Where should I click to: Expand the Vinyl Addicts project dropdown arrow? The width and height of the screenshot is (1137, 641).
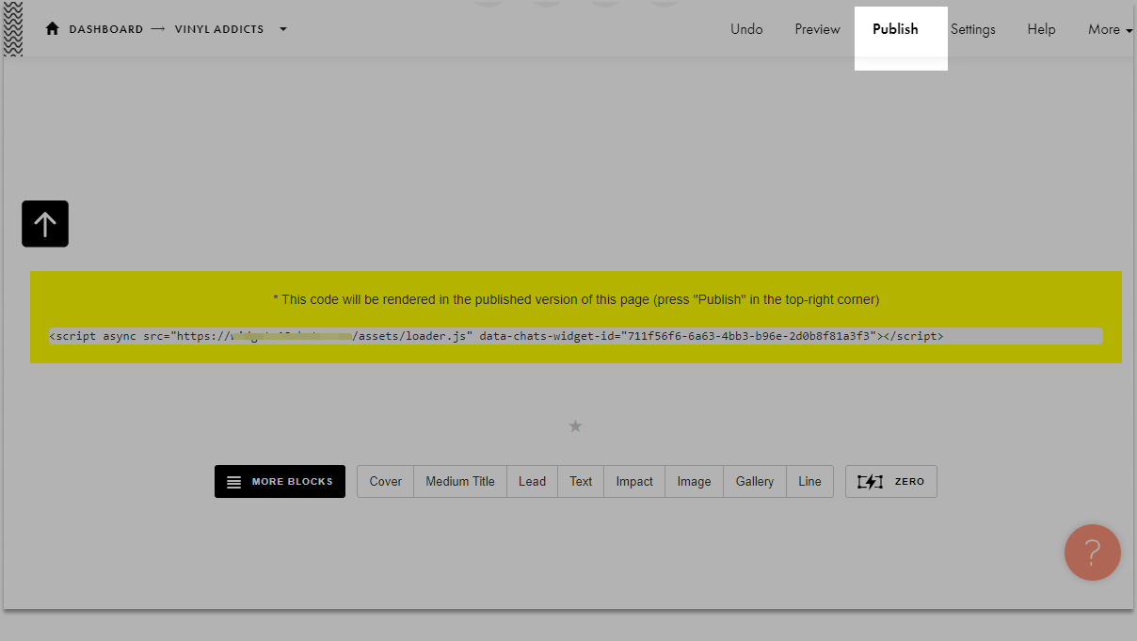coord(282,29)
